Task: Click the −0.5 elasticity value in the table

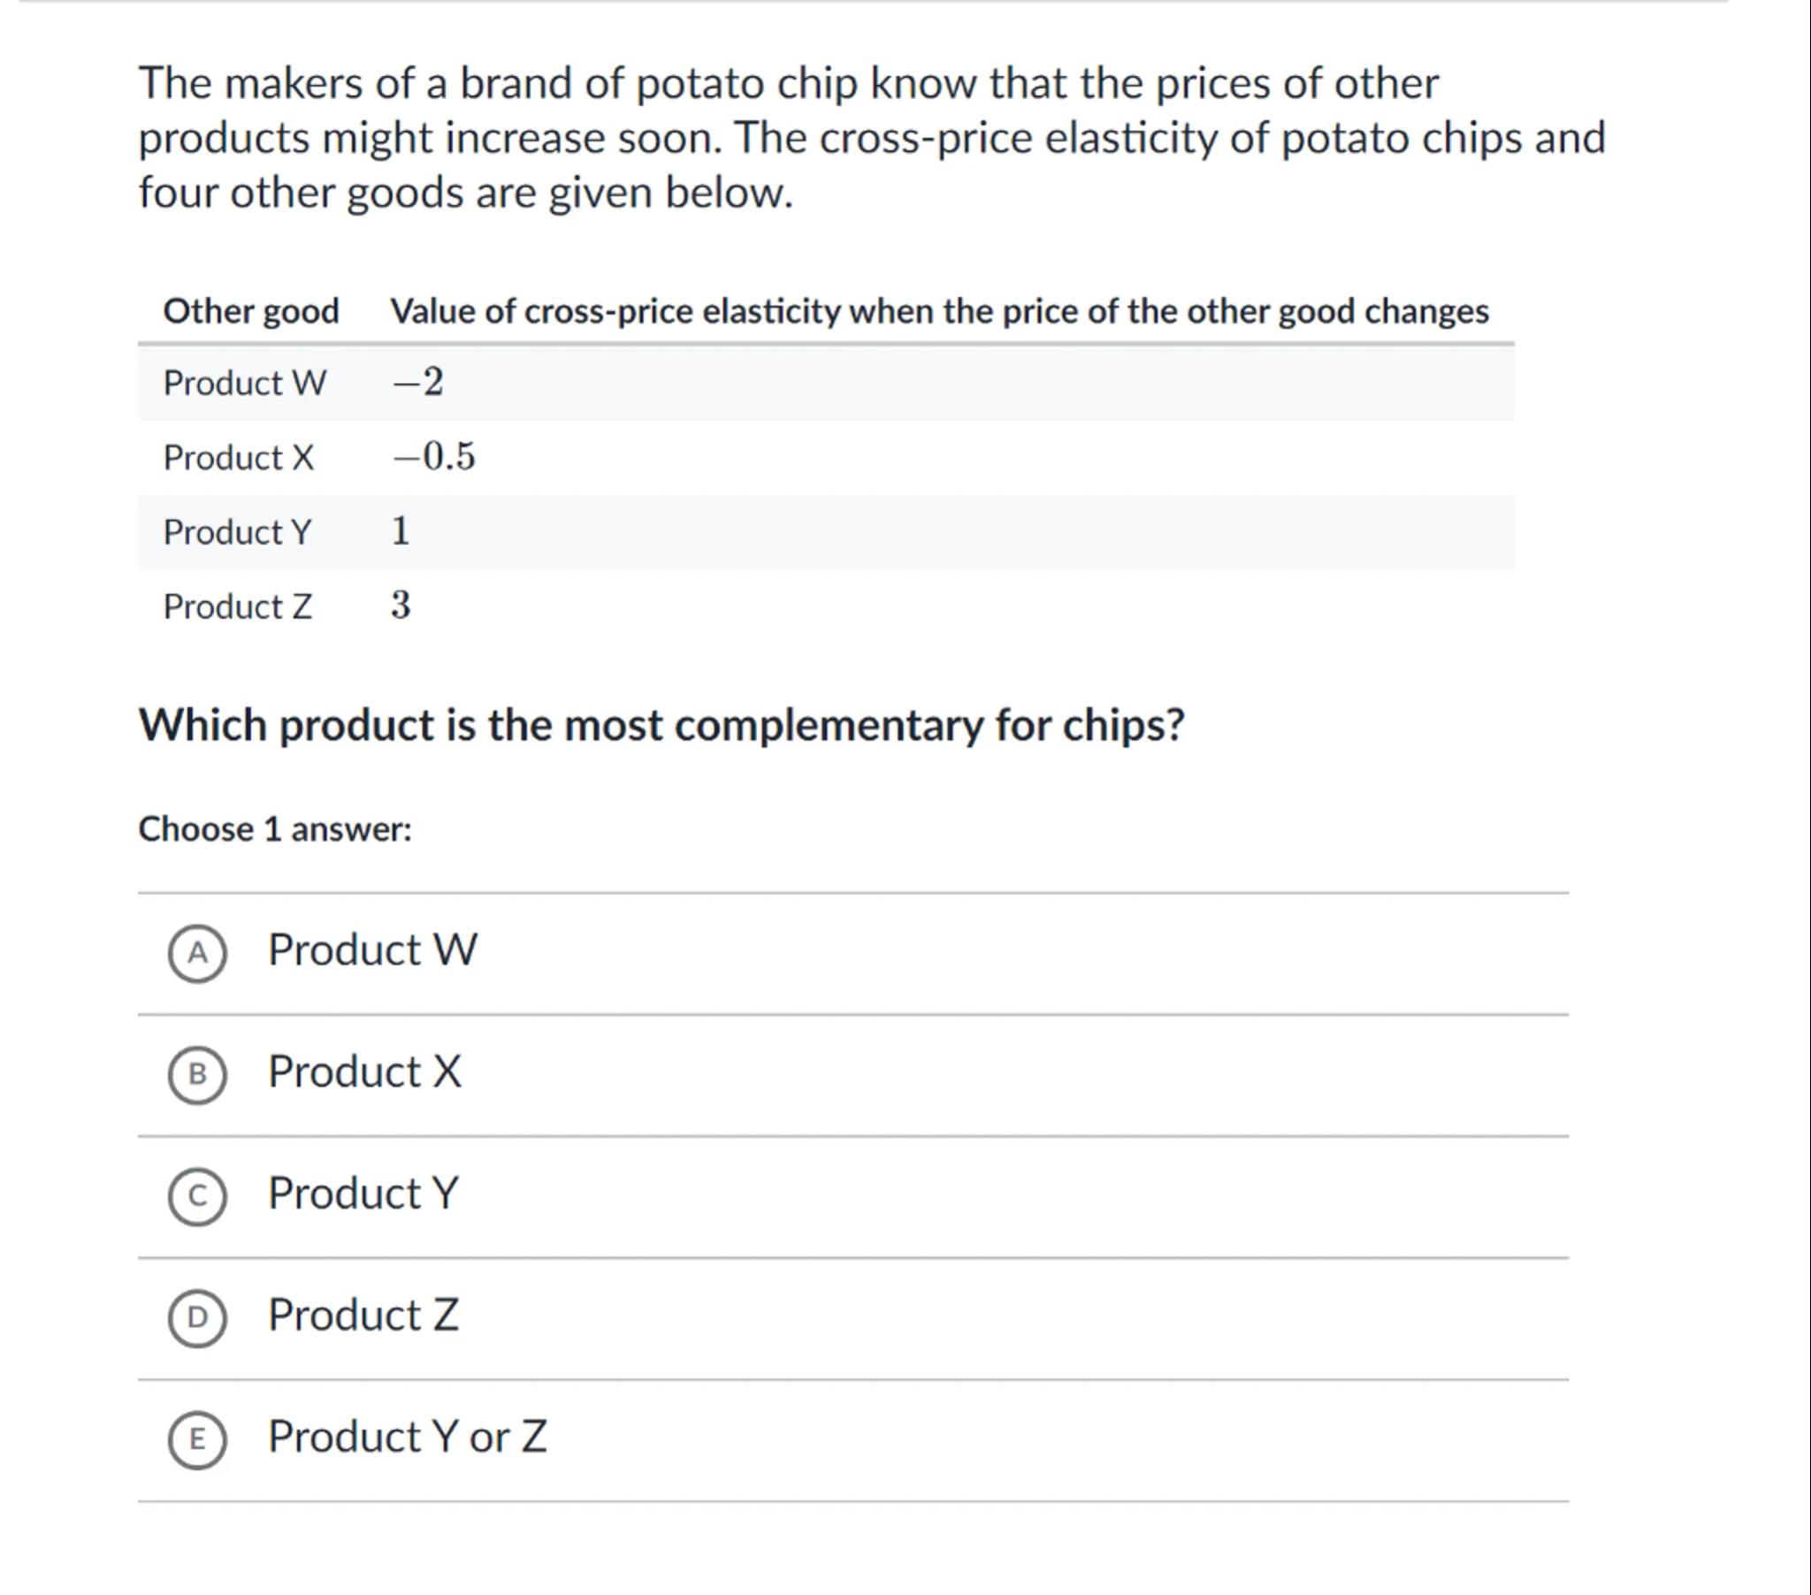Action: (434, 456)
